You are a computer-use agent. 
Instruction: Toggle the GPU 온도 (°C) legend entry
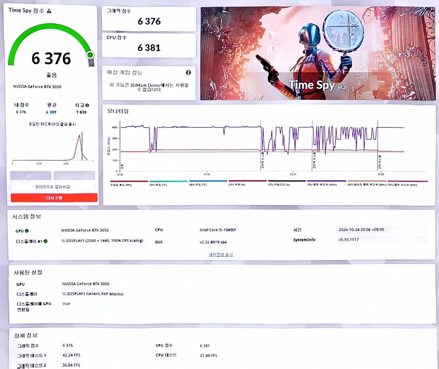pyautogui.click(x=208, y=183)
